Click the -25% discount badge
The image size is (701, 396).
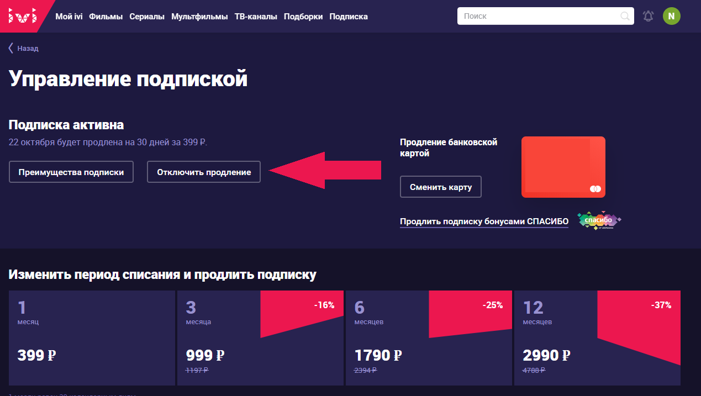click(x=492, y=305)
